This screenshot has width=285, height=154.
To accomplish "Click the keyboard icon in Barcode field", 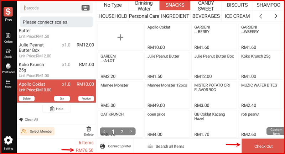I will [85, 8].
